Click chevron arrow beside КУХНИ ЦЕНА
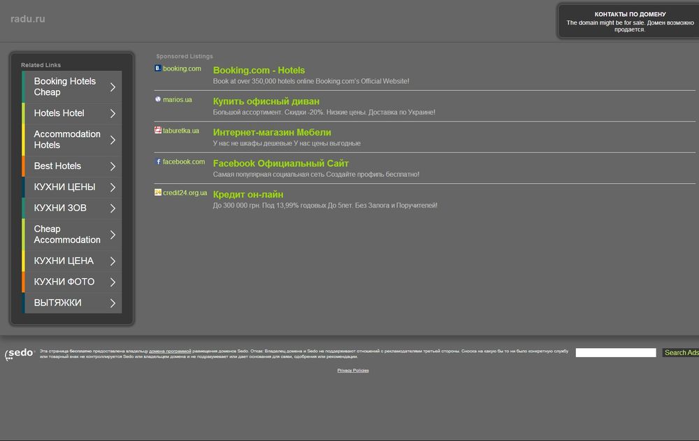This screenshot has height=441, width=699. (x=113, y=261)
